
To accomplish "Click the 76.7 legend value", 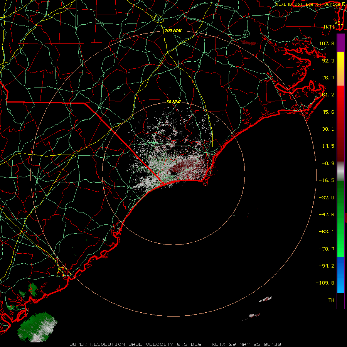I will coord(328,77).
